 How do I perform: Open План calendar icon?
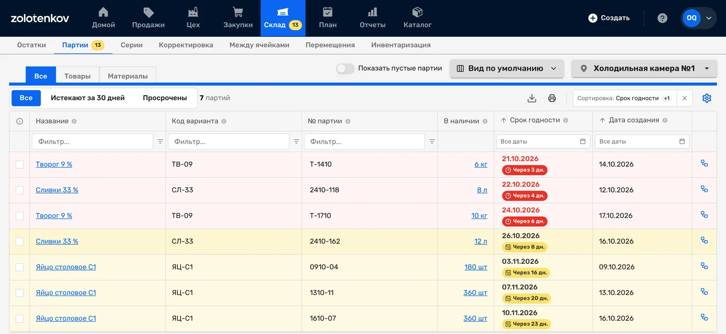[x=328, y=12]
